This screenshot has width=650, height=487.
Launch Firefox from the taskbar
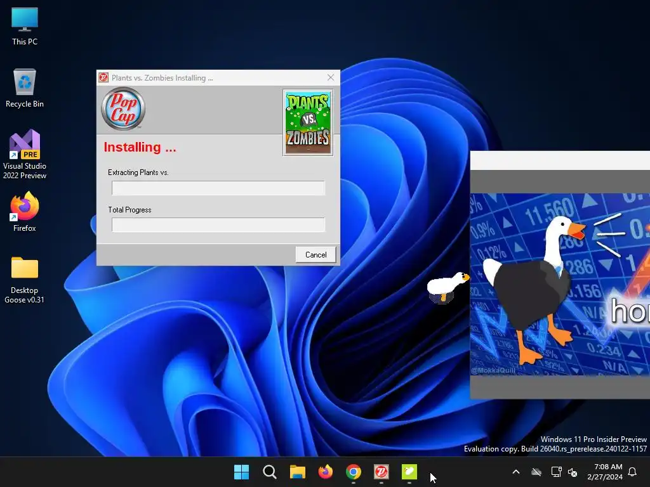[x=326, y=472]
